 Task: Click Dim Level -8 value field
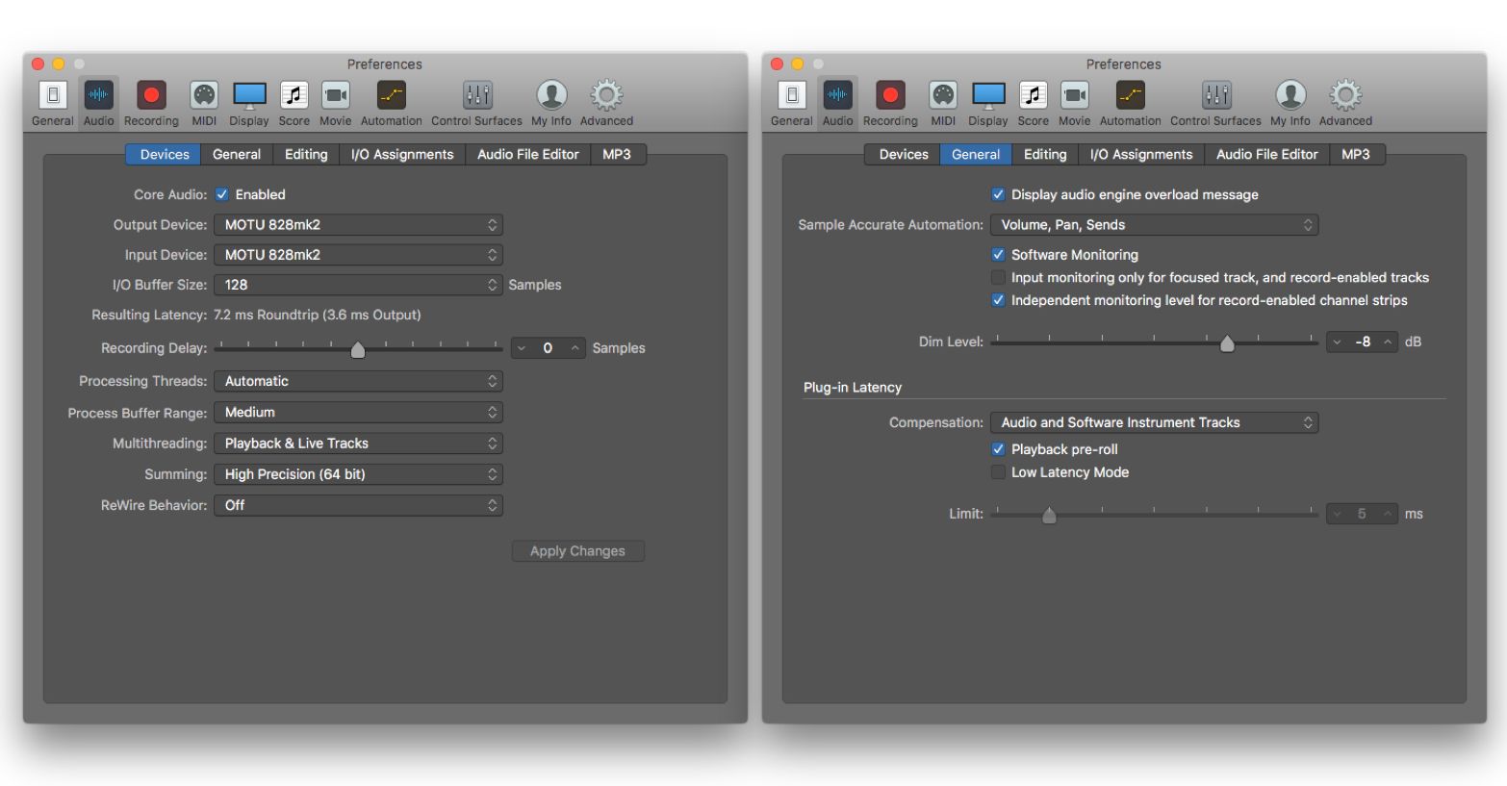point(1363,342)
